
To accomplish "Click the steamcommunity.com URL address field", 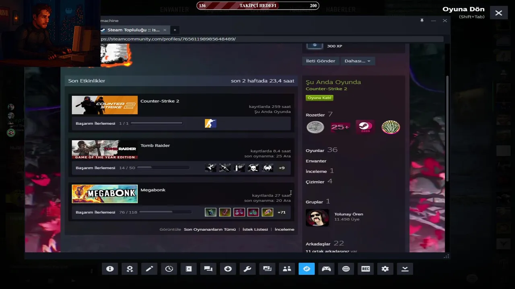I will coord(272,39).
